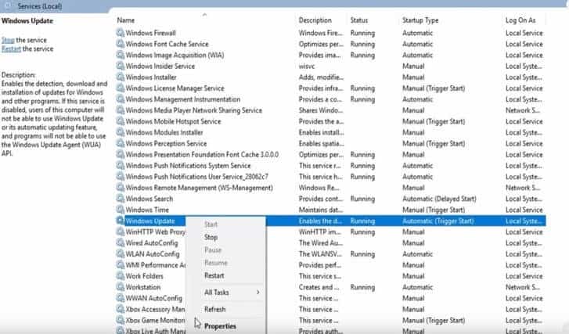Click the Work Folders service name

(x=144, y=276)
